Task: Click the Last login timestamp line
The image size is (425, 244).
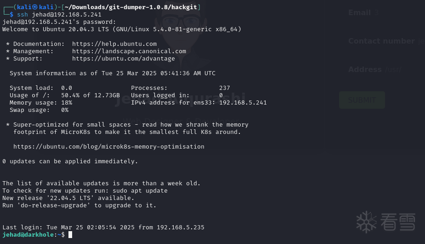Action: pyautogui.click(x=103, y=227)
